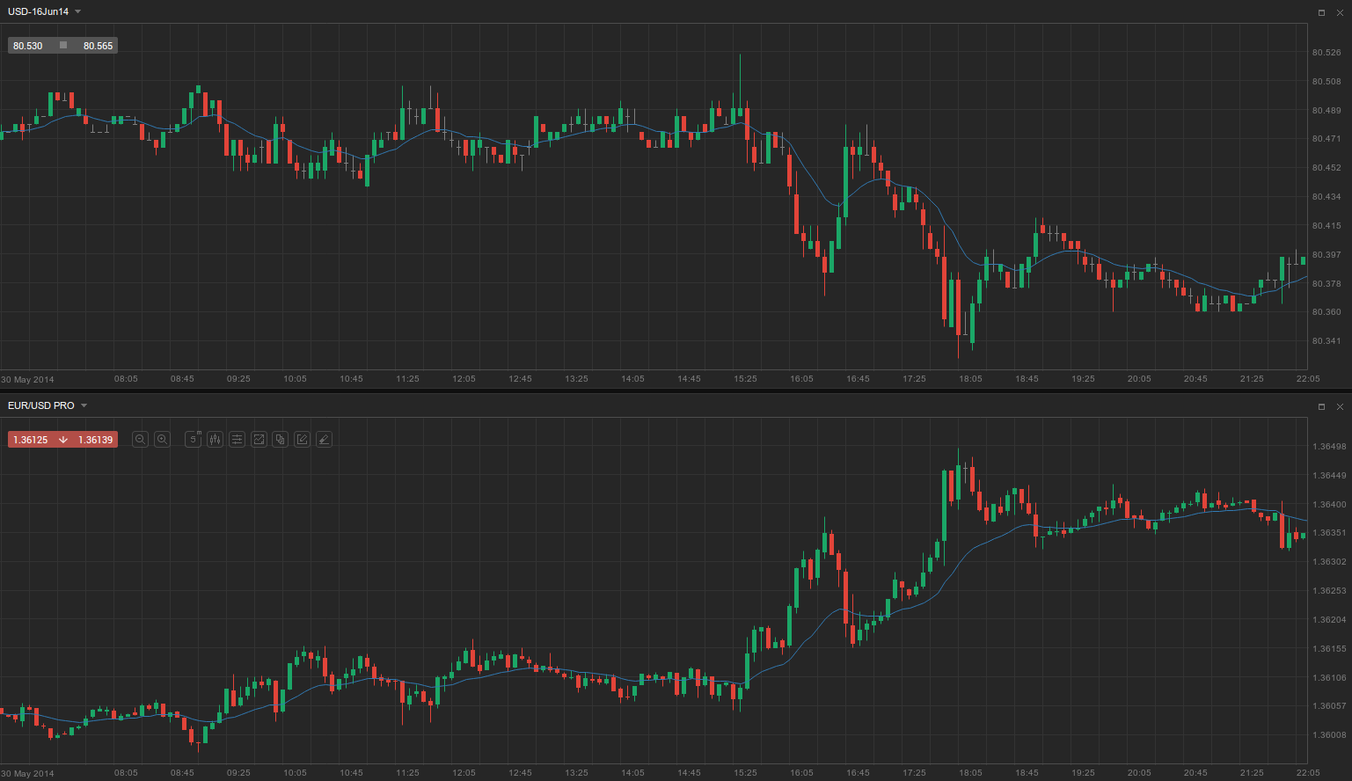Click the 80.526 price label on the upper chart
Screen dimensions: 1352x781
pyautogui.click(x=1326, y=53)
